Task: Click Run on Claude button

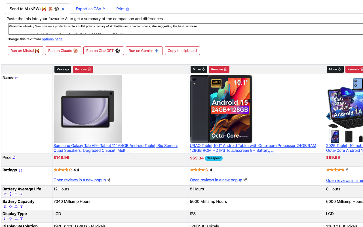Action: coord(63,51)
